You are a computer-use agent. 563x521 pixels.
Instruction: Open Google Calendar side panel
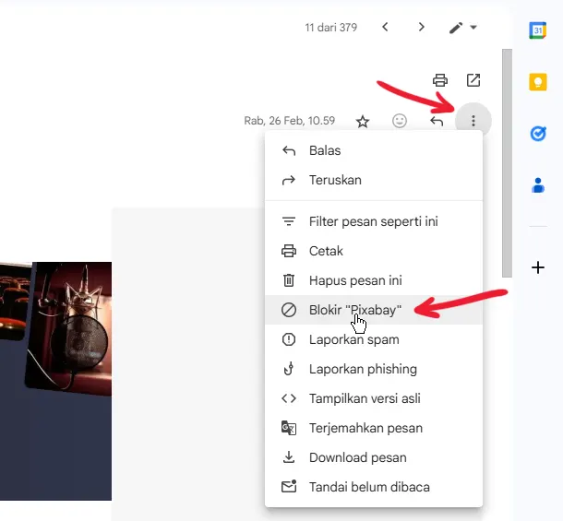538,30
